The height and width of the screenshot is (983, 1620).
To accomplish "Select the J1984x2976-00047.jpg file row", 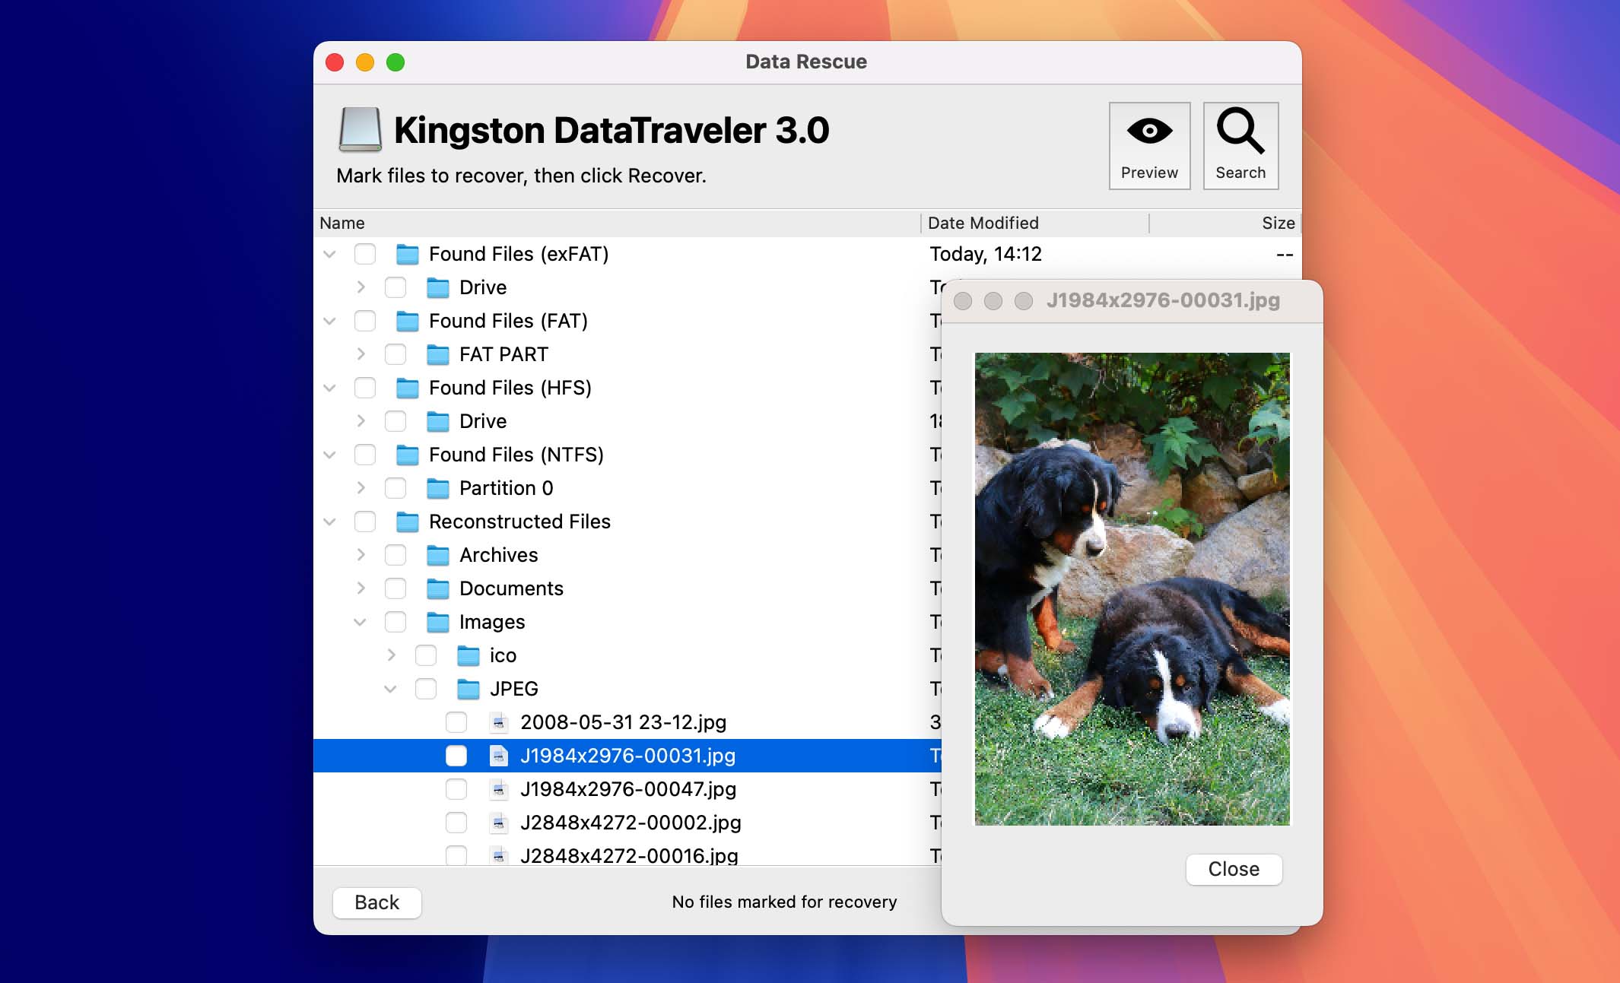I will [x=627, y=789].
